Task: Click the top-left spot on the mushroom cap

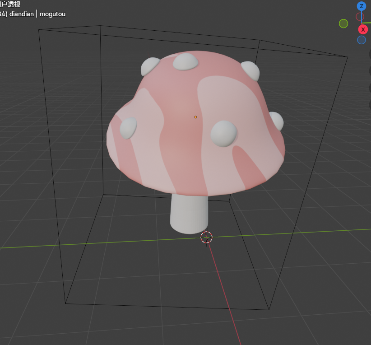Action: coord(149,66)
